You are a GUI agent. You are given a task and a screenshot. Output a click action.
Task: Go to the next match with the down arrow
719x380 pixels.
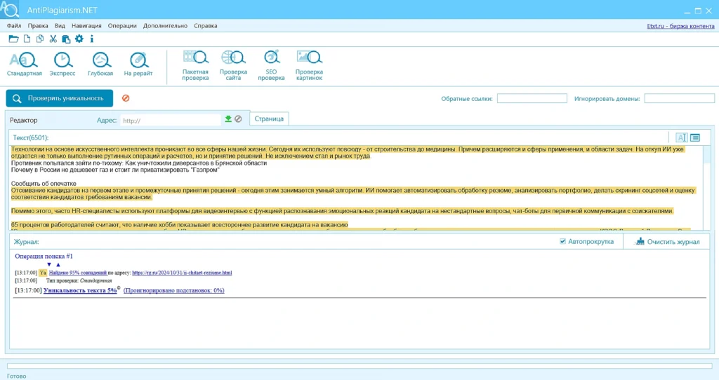(x=49, y=264)
